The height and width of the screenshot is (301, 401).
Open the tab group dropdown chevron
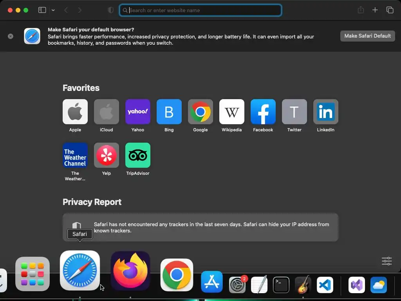tap(53, 10)
